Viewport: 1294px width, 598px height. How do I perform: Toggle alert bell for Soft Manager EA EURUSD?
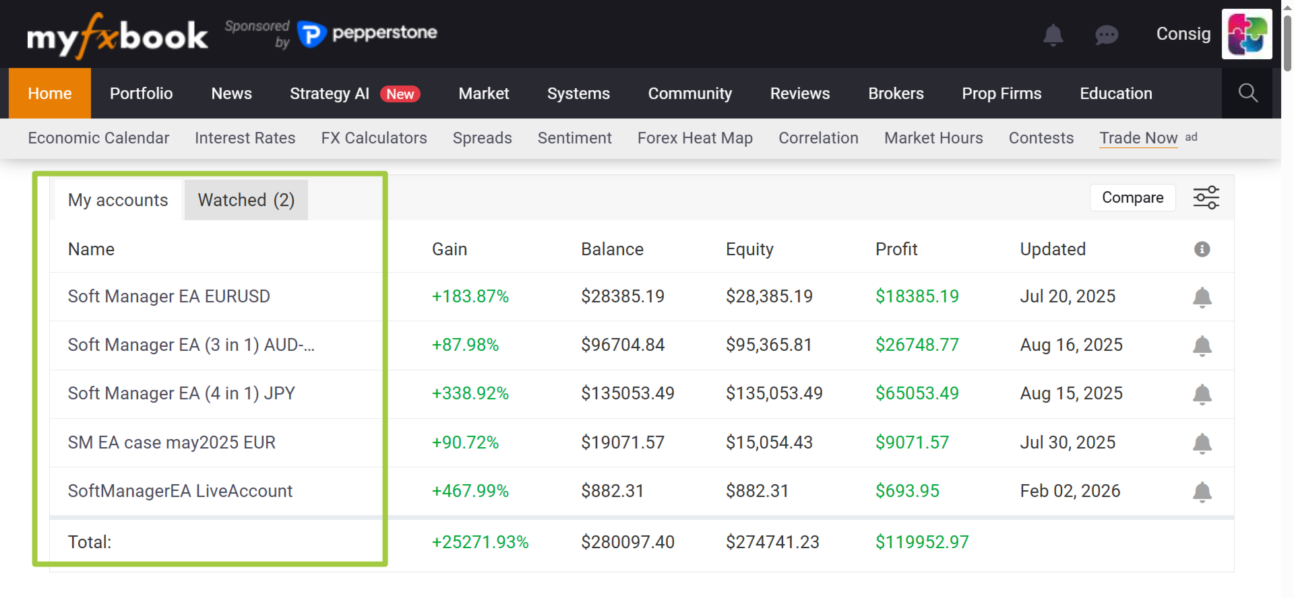[x=1202, y=297]
